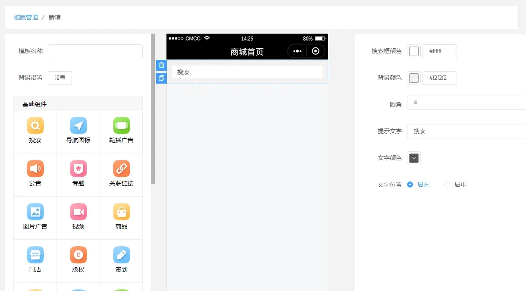The image size is (526, 291).
Task: Add the 版权 copyright component
Action: coord(78,261)
